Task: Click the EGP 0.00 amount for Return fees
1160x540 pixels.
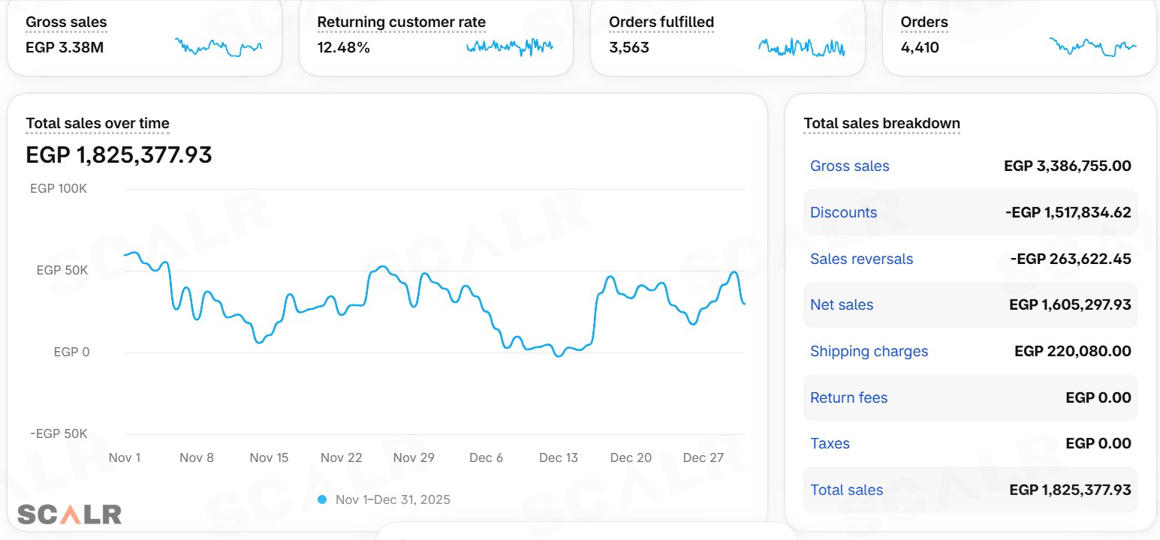Action: (1098, 398)
